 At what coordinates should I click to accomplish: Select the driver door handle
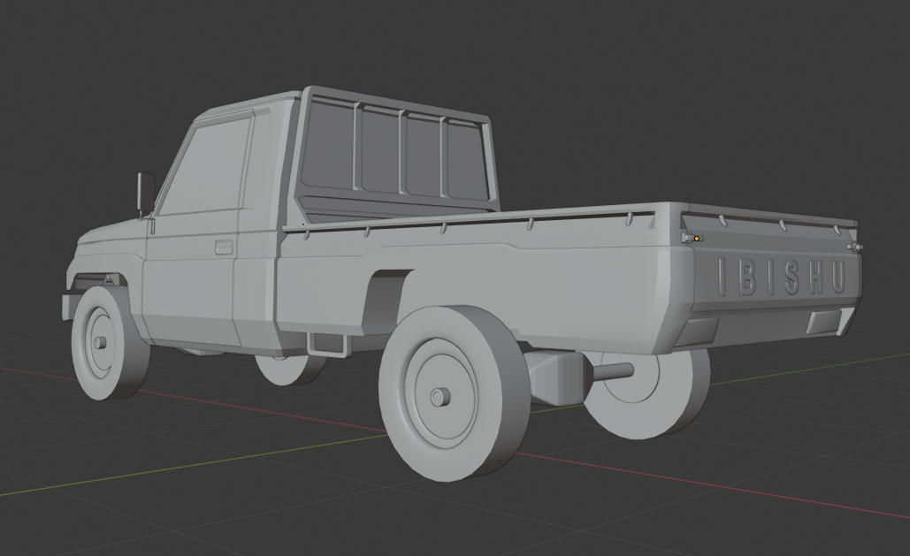[x=224, y=247]
